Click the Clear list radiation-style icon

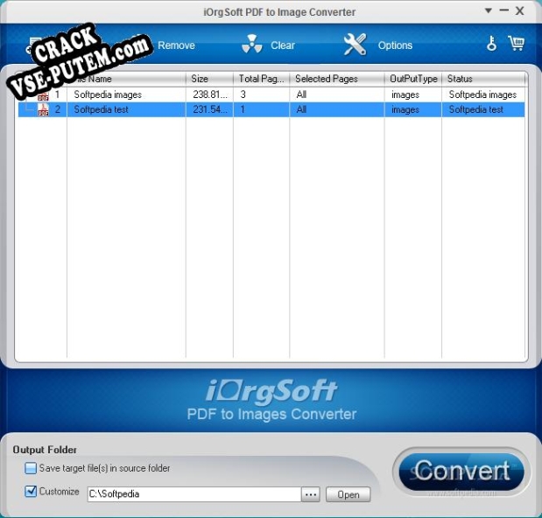click(251, 45)
